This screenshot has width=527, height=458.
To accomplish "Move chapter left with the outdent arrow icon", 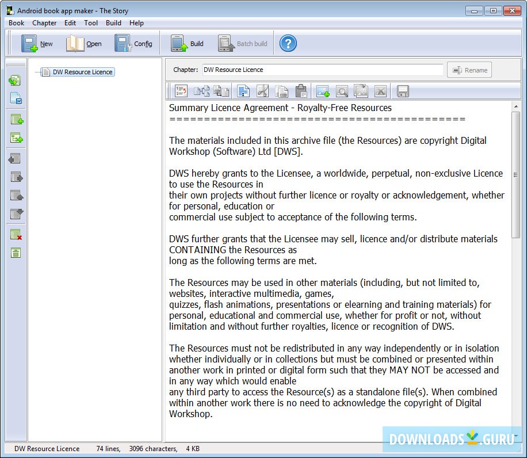I will pyautogui.click(x=15, y=158).
